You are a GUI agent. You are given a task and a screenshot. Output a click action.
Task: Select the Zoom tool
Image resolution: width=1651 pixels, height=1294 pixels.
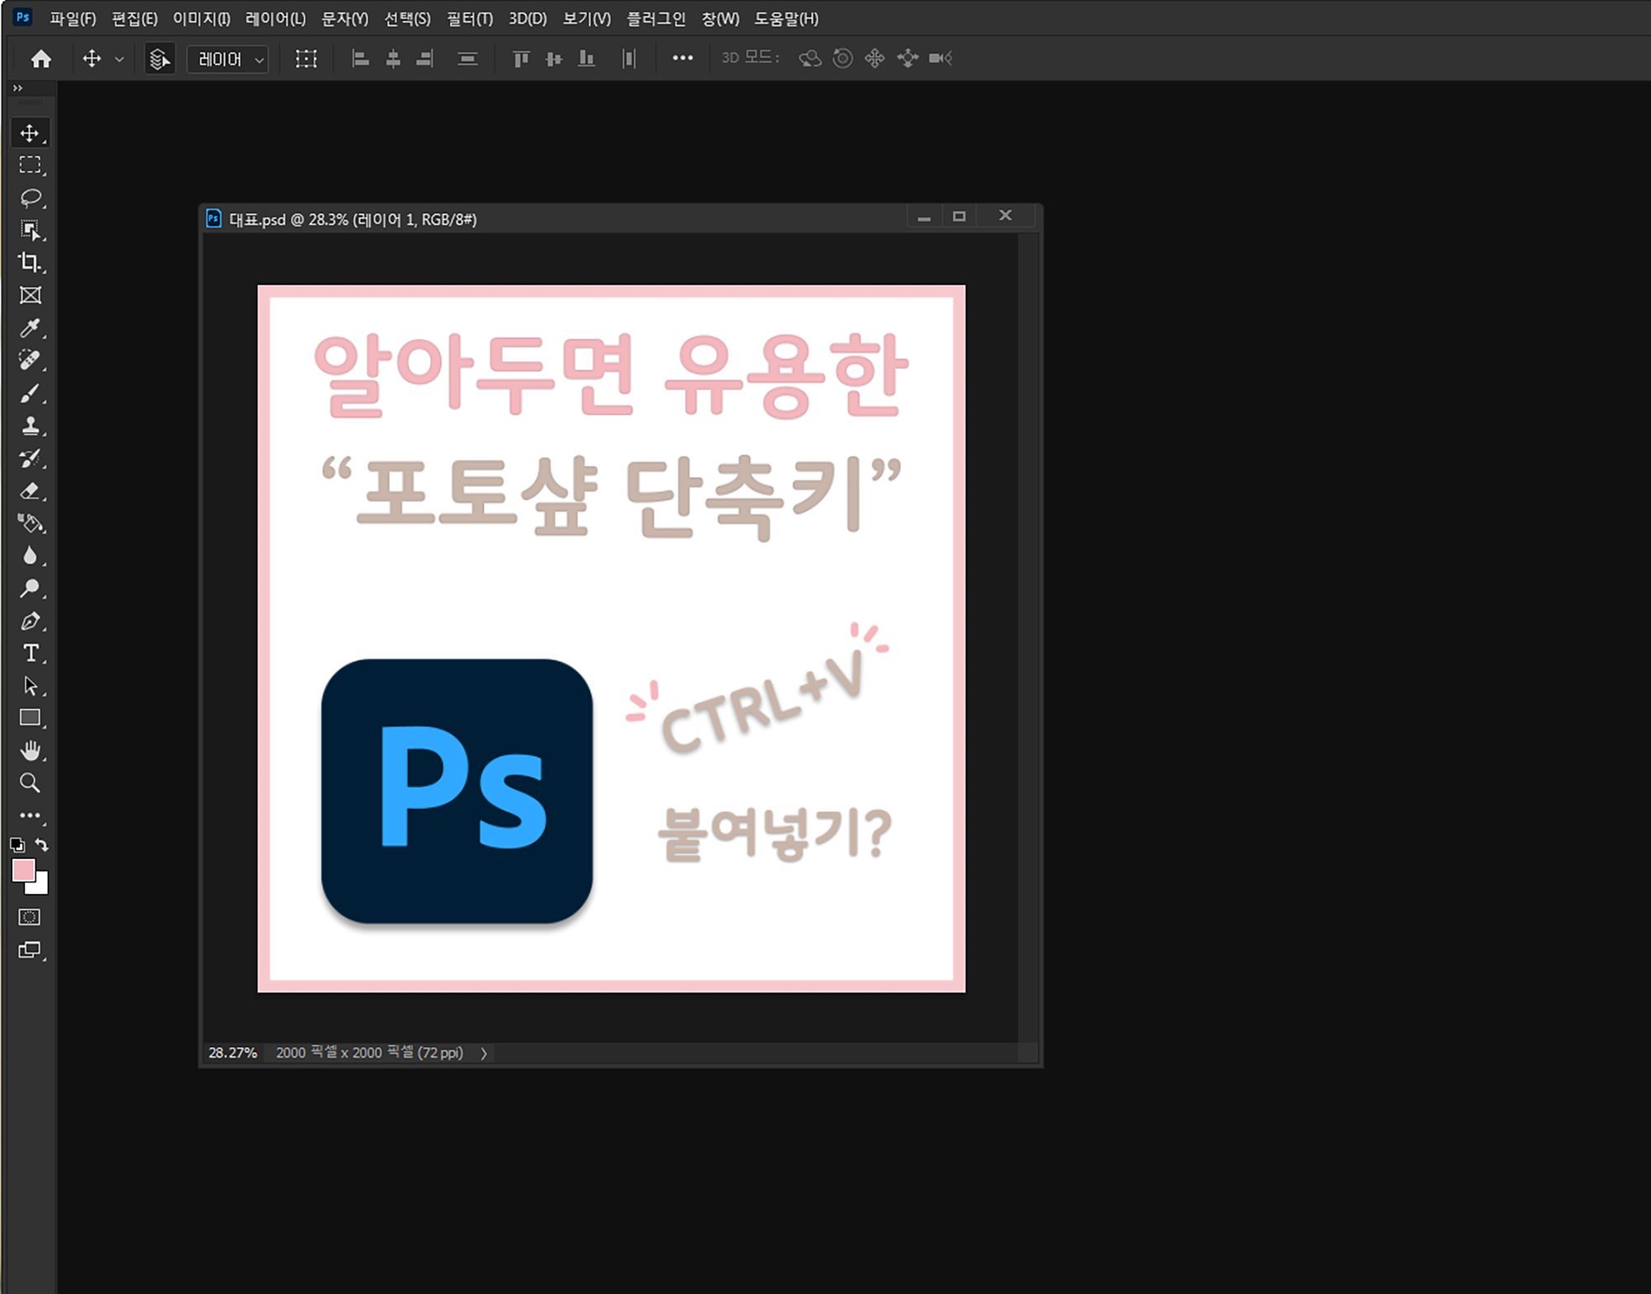point(30,782)
